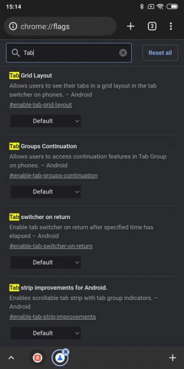Close the flags tab using its small X badge

[66, 352]
